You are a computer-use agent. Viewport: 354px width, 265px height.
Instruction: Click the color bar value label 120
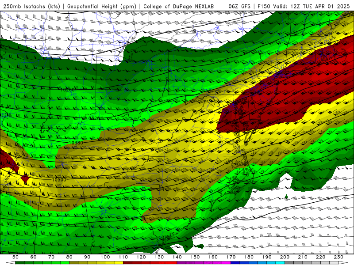pyautogui.click(x=141, y=257)
